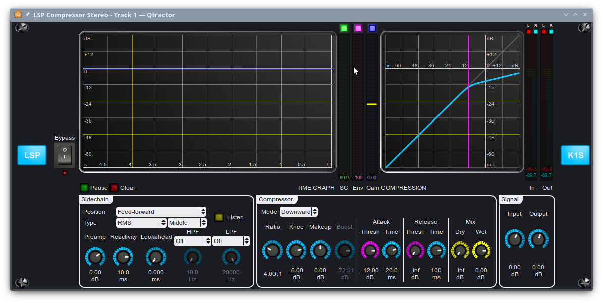Click the HPF frequency knob
Image resolution: width=603 pixels, height=303 pixels.
pos(193,257)
